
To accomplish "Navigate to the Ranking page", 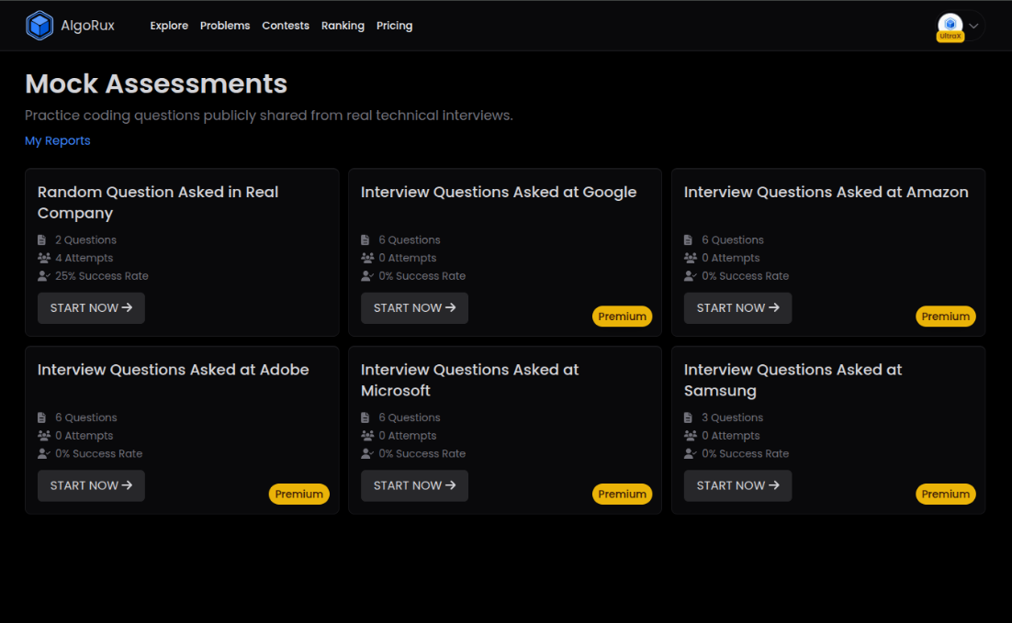I will [x=343, y=26].
